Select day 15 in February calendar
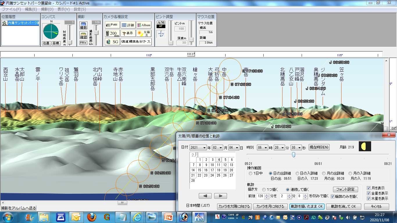Screen dimensions: 397x223 (199, 170)
